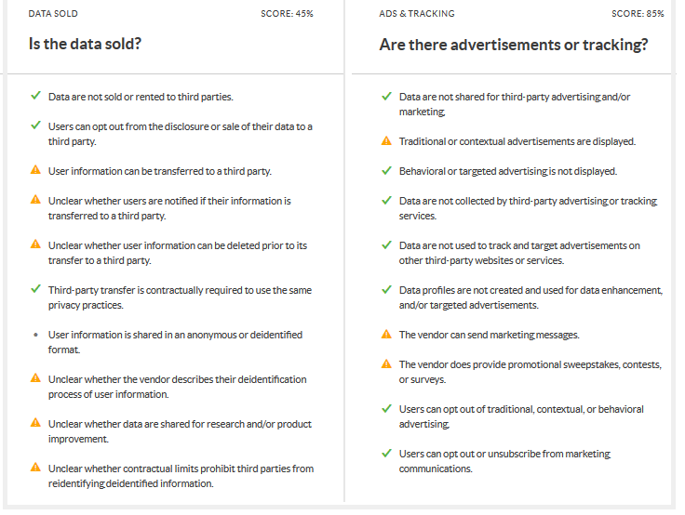Click bullet dot beside 'User information is shared in an anonymous'
The image size is (685, 515).
(35, 336)
